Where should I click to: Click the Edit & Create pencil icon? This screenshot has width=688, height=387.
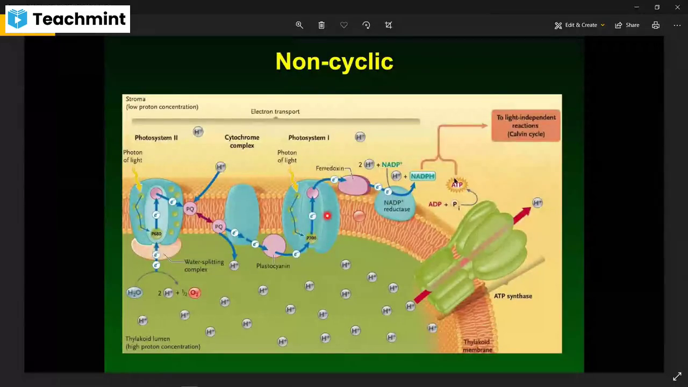[x=558, y=25]
